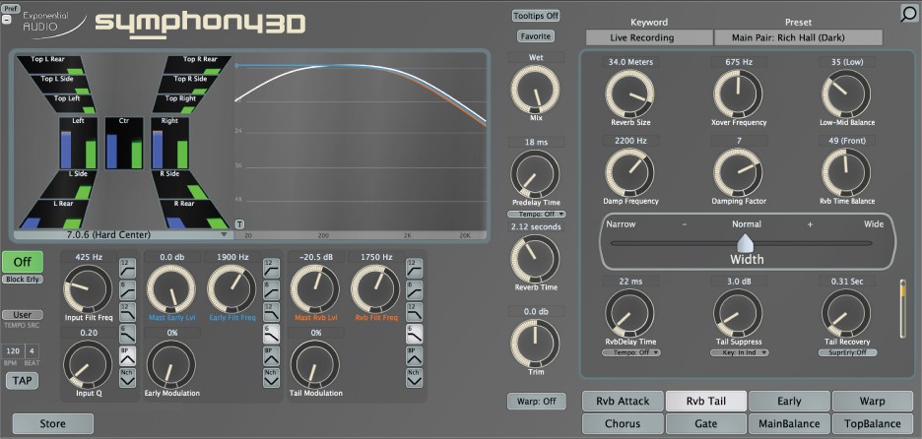This screenshot has width=922, height=439.
Task: Switch to the Early tab
Action: click(x=789, y=402)
